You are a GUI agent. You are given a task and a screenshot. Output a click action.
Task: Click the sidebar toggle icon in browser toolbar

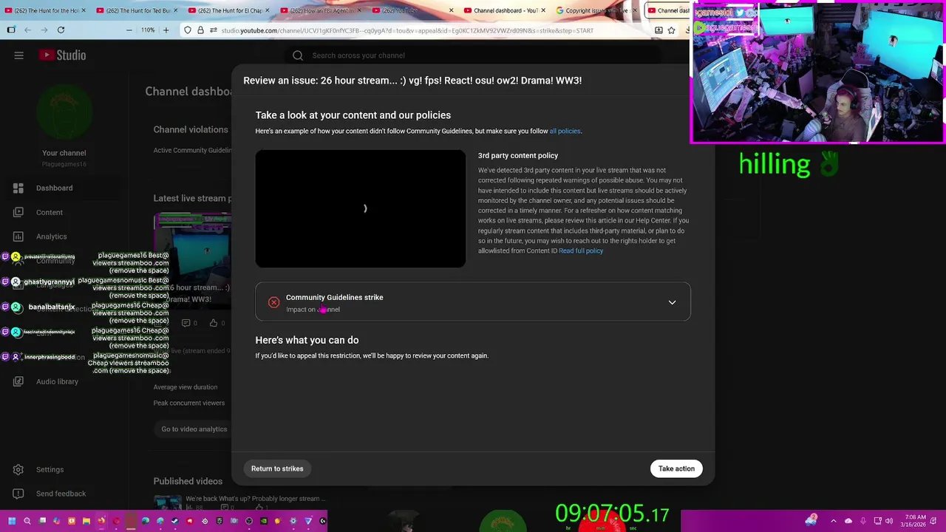11,30
